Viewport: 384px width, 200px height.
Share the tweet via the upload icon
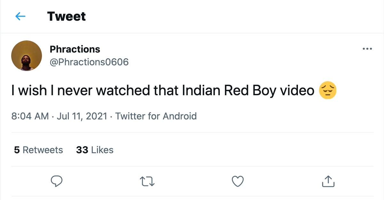[x=328, y=181]
